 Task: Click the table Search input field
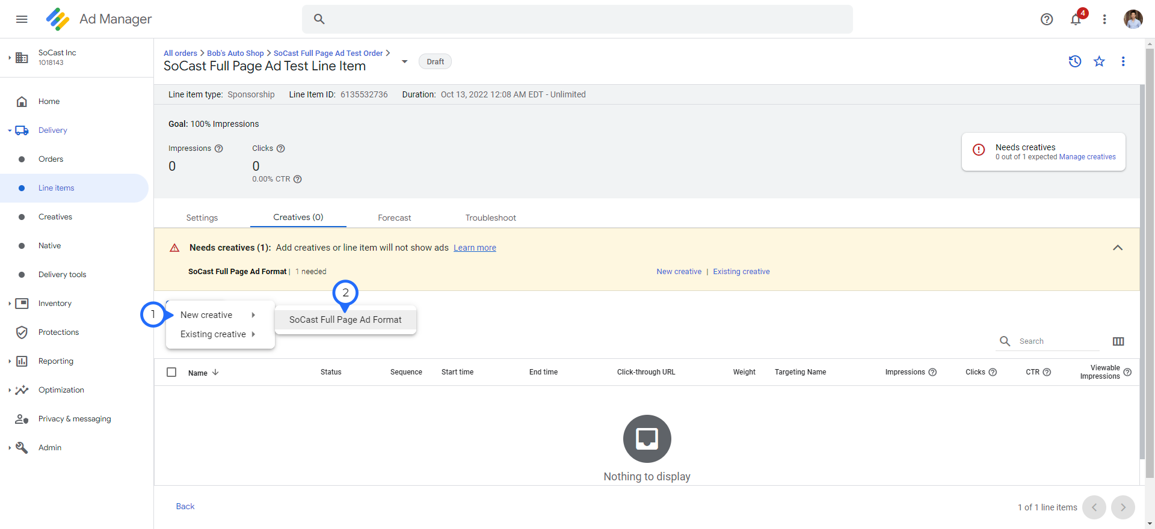pyautogui.click(x=1059, y=341)
